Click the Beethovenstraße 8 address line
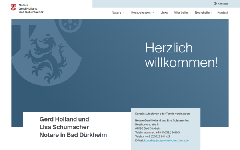 pyautogui.click(x=147, y=124)
